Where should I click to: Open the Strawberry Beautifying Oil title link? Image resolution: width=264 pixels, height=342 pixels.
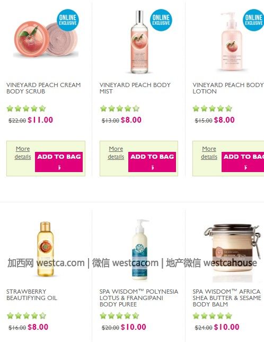point(32,295)
